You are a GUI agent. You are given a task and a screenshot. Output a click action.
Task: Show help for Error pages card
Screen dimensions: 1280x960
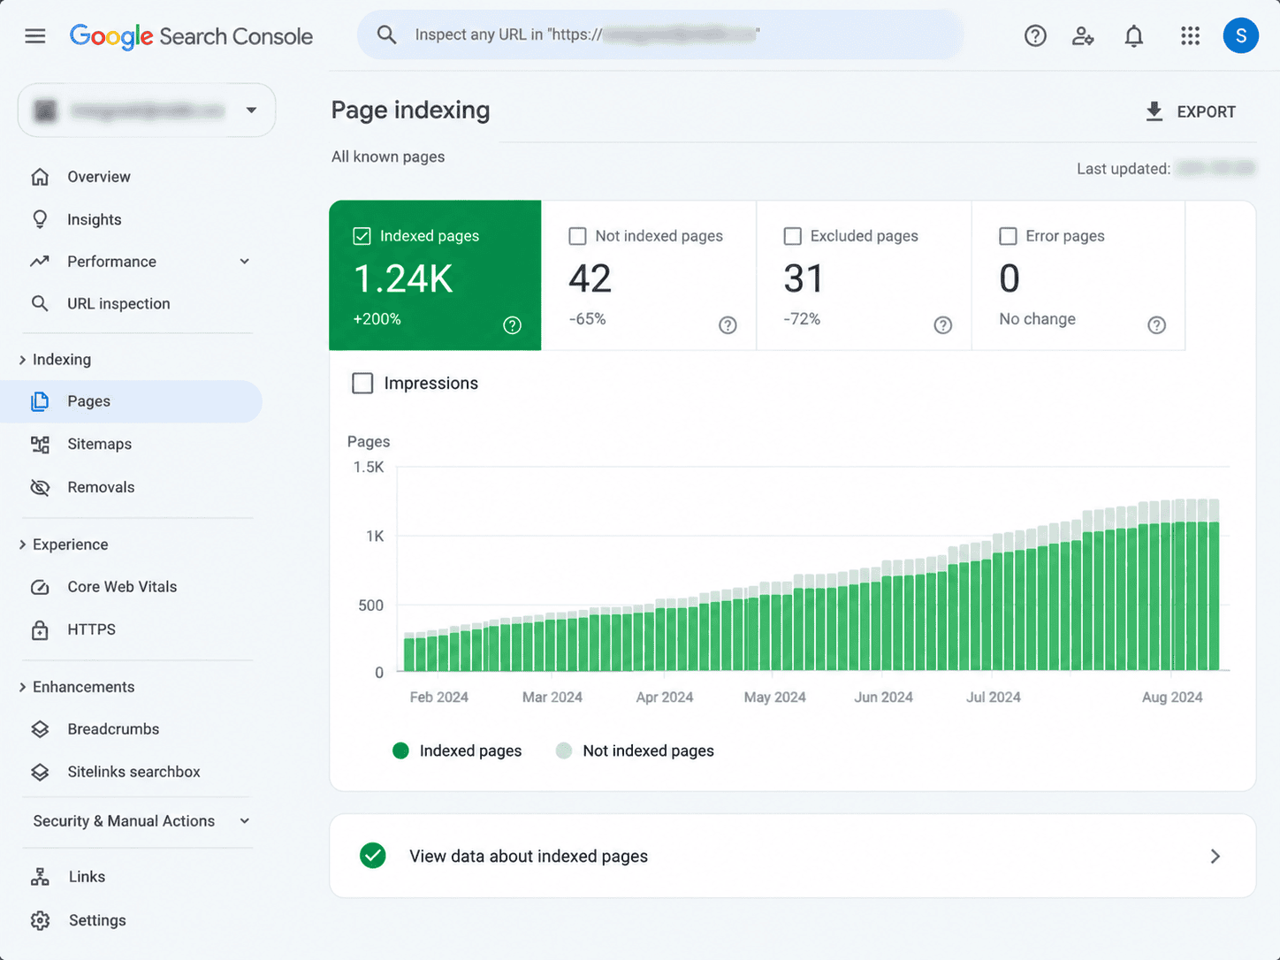point(1156,325)
